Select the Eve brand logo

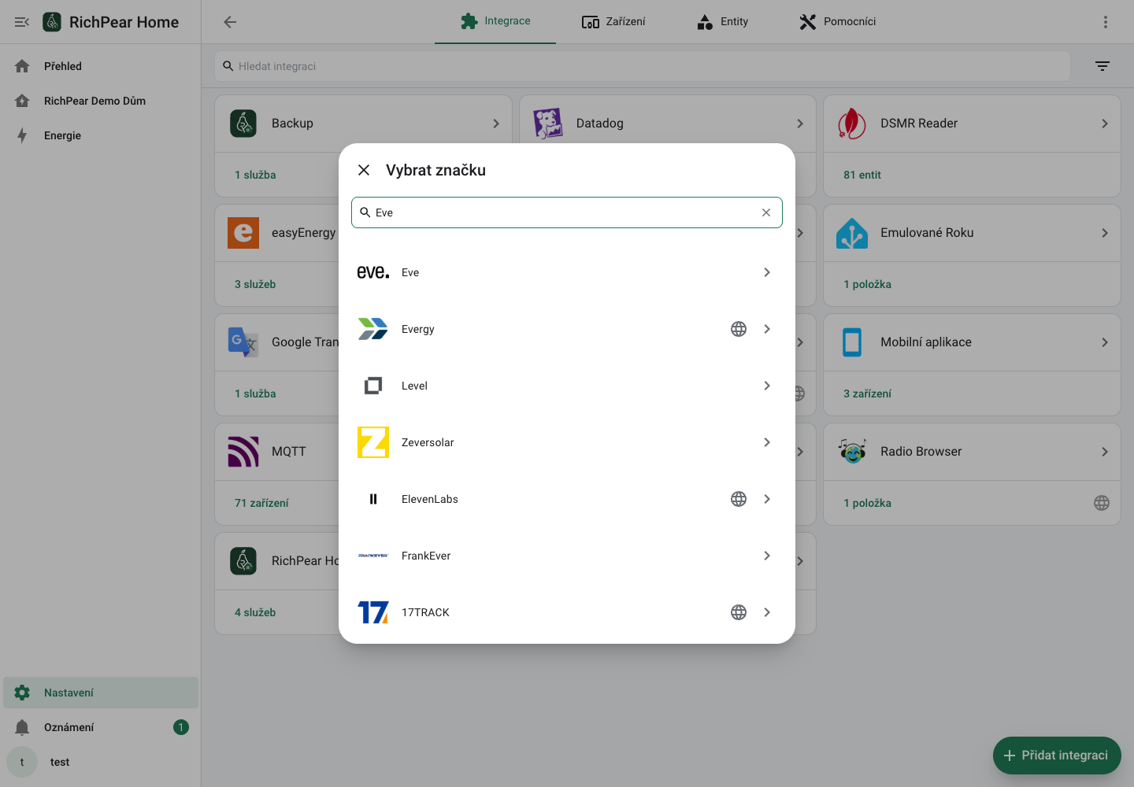tap(373, 272)
